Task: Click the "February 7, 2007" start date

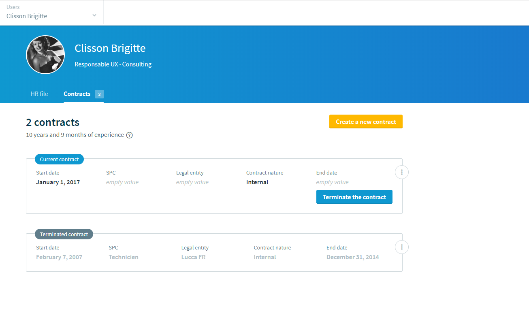Action: tap(59, 257)
